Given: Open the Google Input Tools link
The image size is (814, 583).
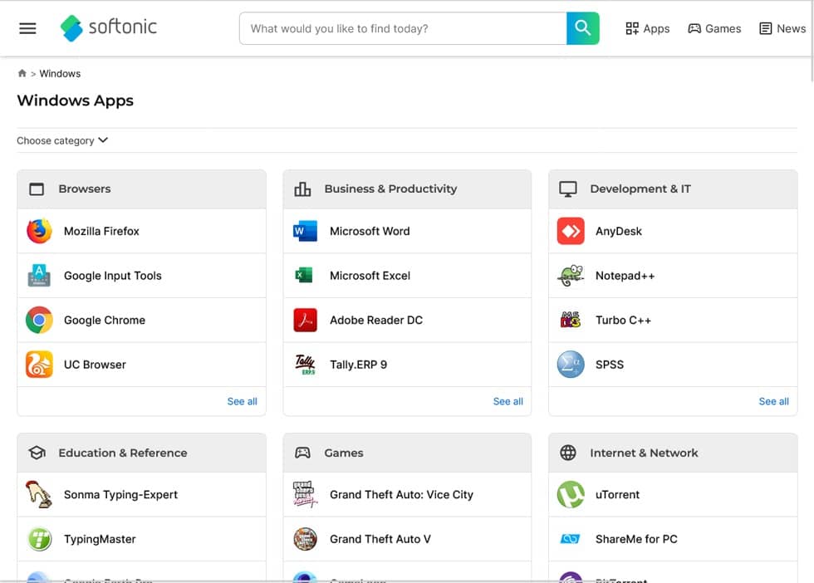Looking at the screenshot, I should pos(113,276).
